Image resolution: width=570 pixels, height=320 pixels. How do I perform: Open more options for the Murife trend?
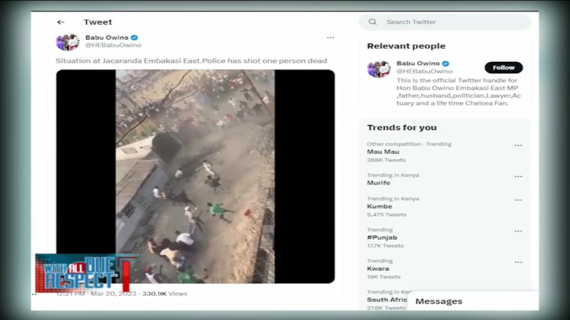tap(518, 176)
